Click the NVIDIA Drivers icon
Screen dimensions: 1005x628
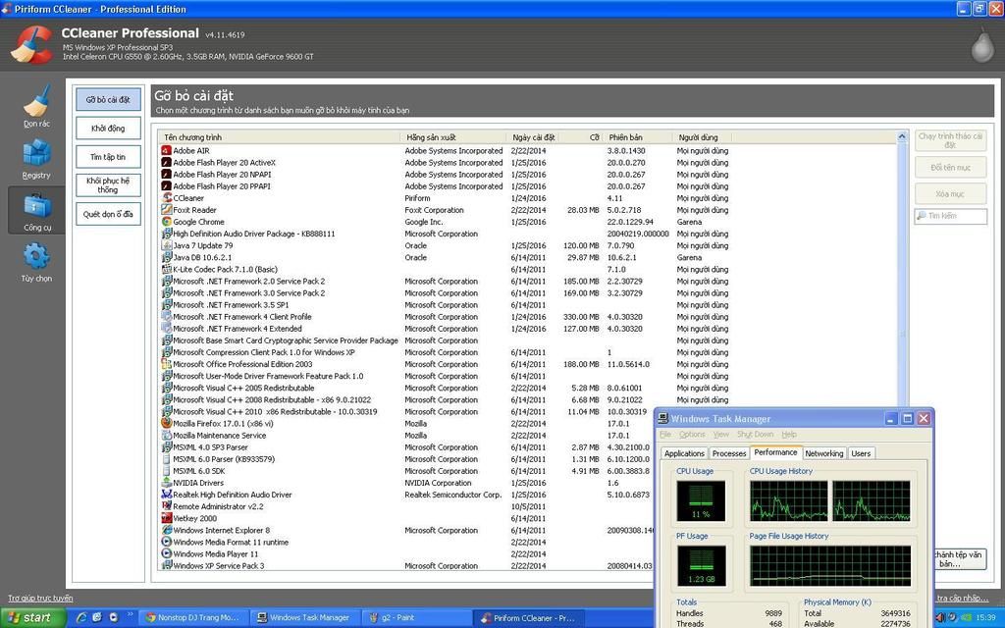[x=167, y=483]
